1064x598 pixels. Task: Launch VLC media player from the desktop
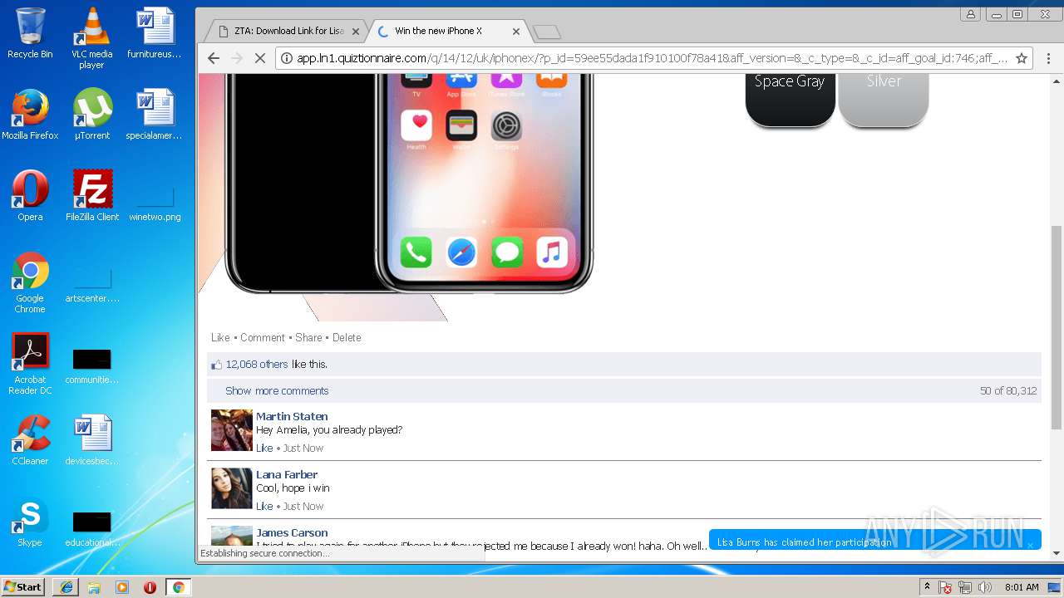(91, 38)
